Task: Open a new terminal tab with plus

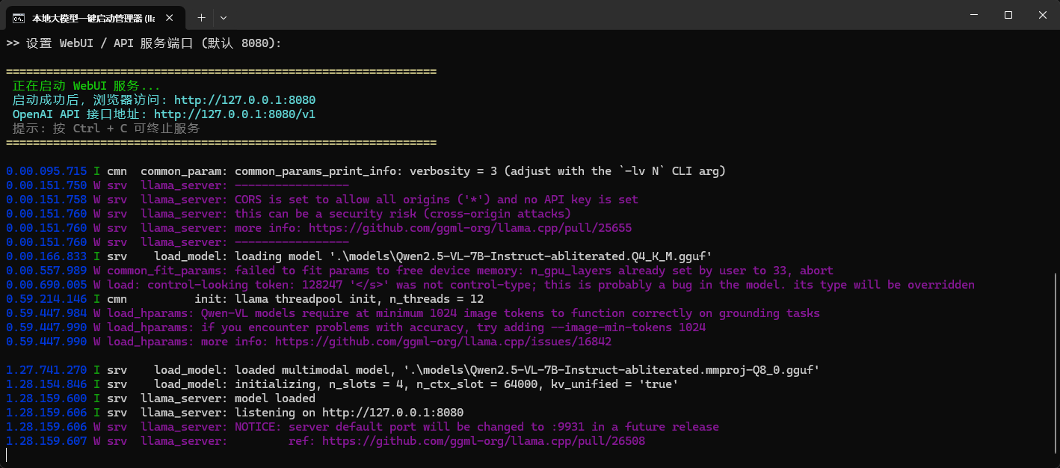Action: coord(201,17)
